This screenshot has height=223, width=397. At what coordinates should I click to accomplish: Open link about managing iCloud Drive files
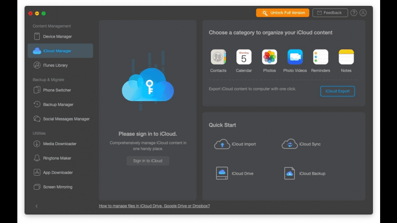click(x=154, y=206)
